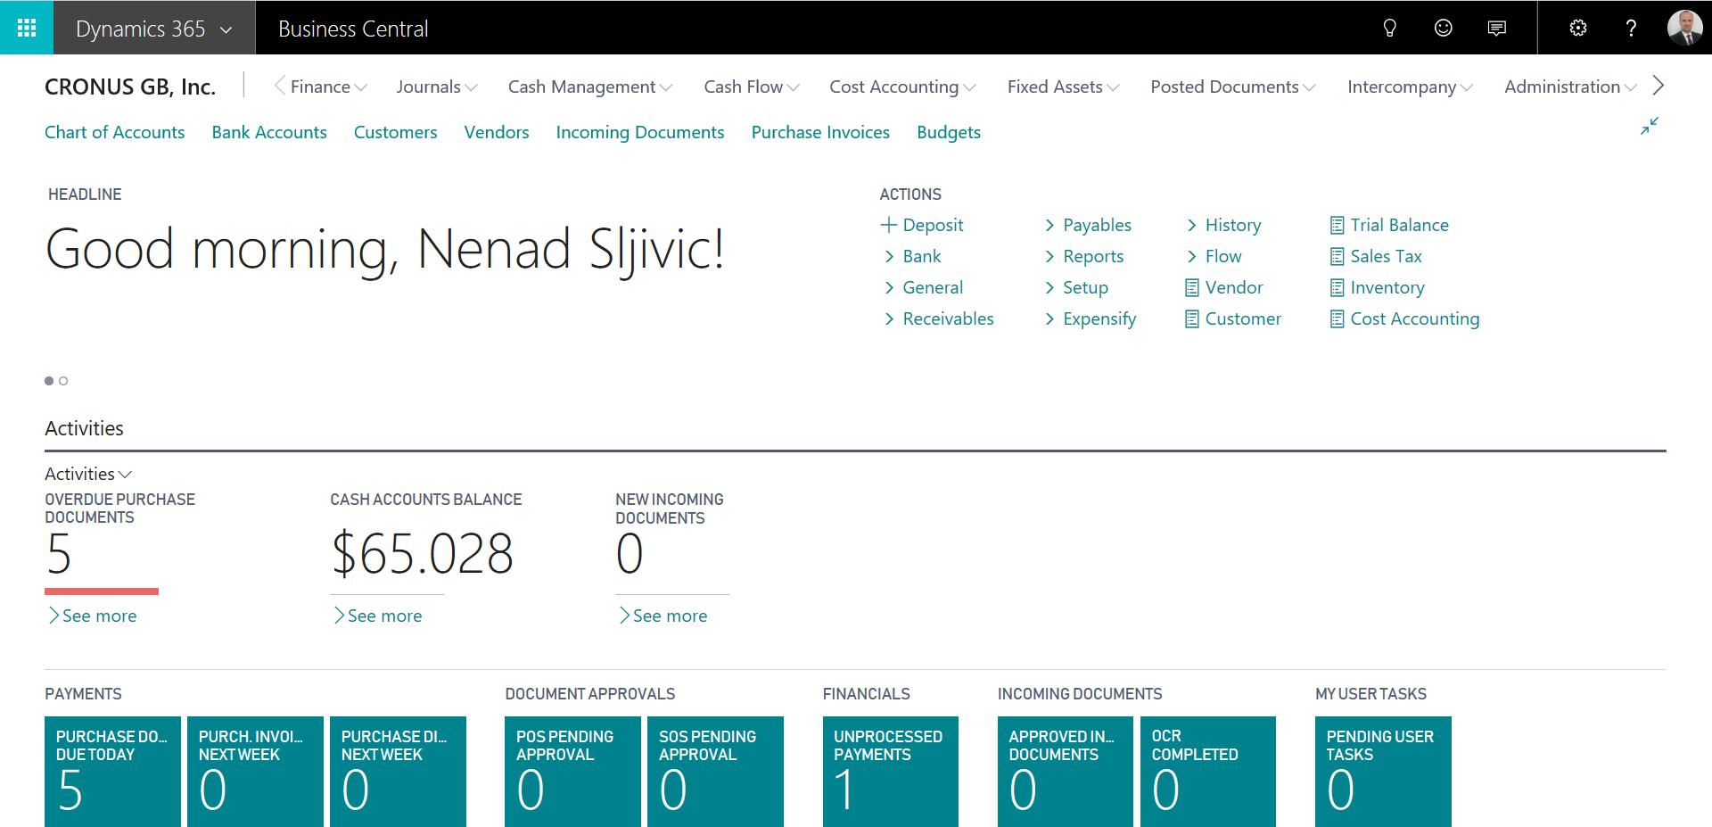Open Purchase Discounts Next Week tile
The height and width of the screenshot is (827, 1712).
(398, 772)
